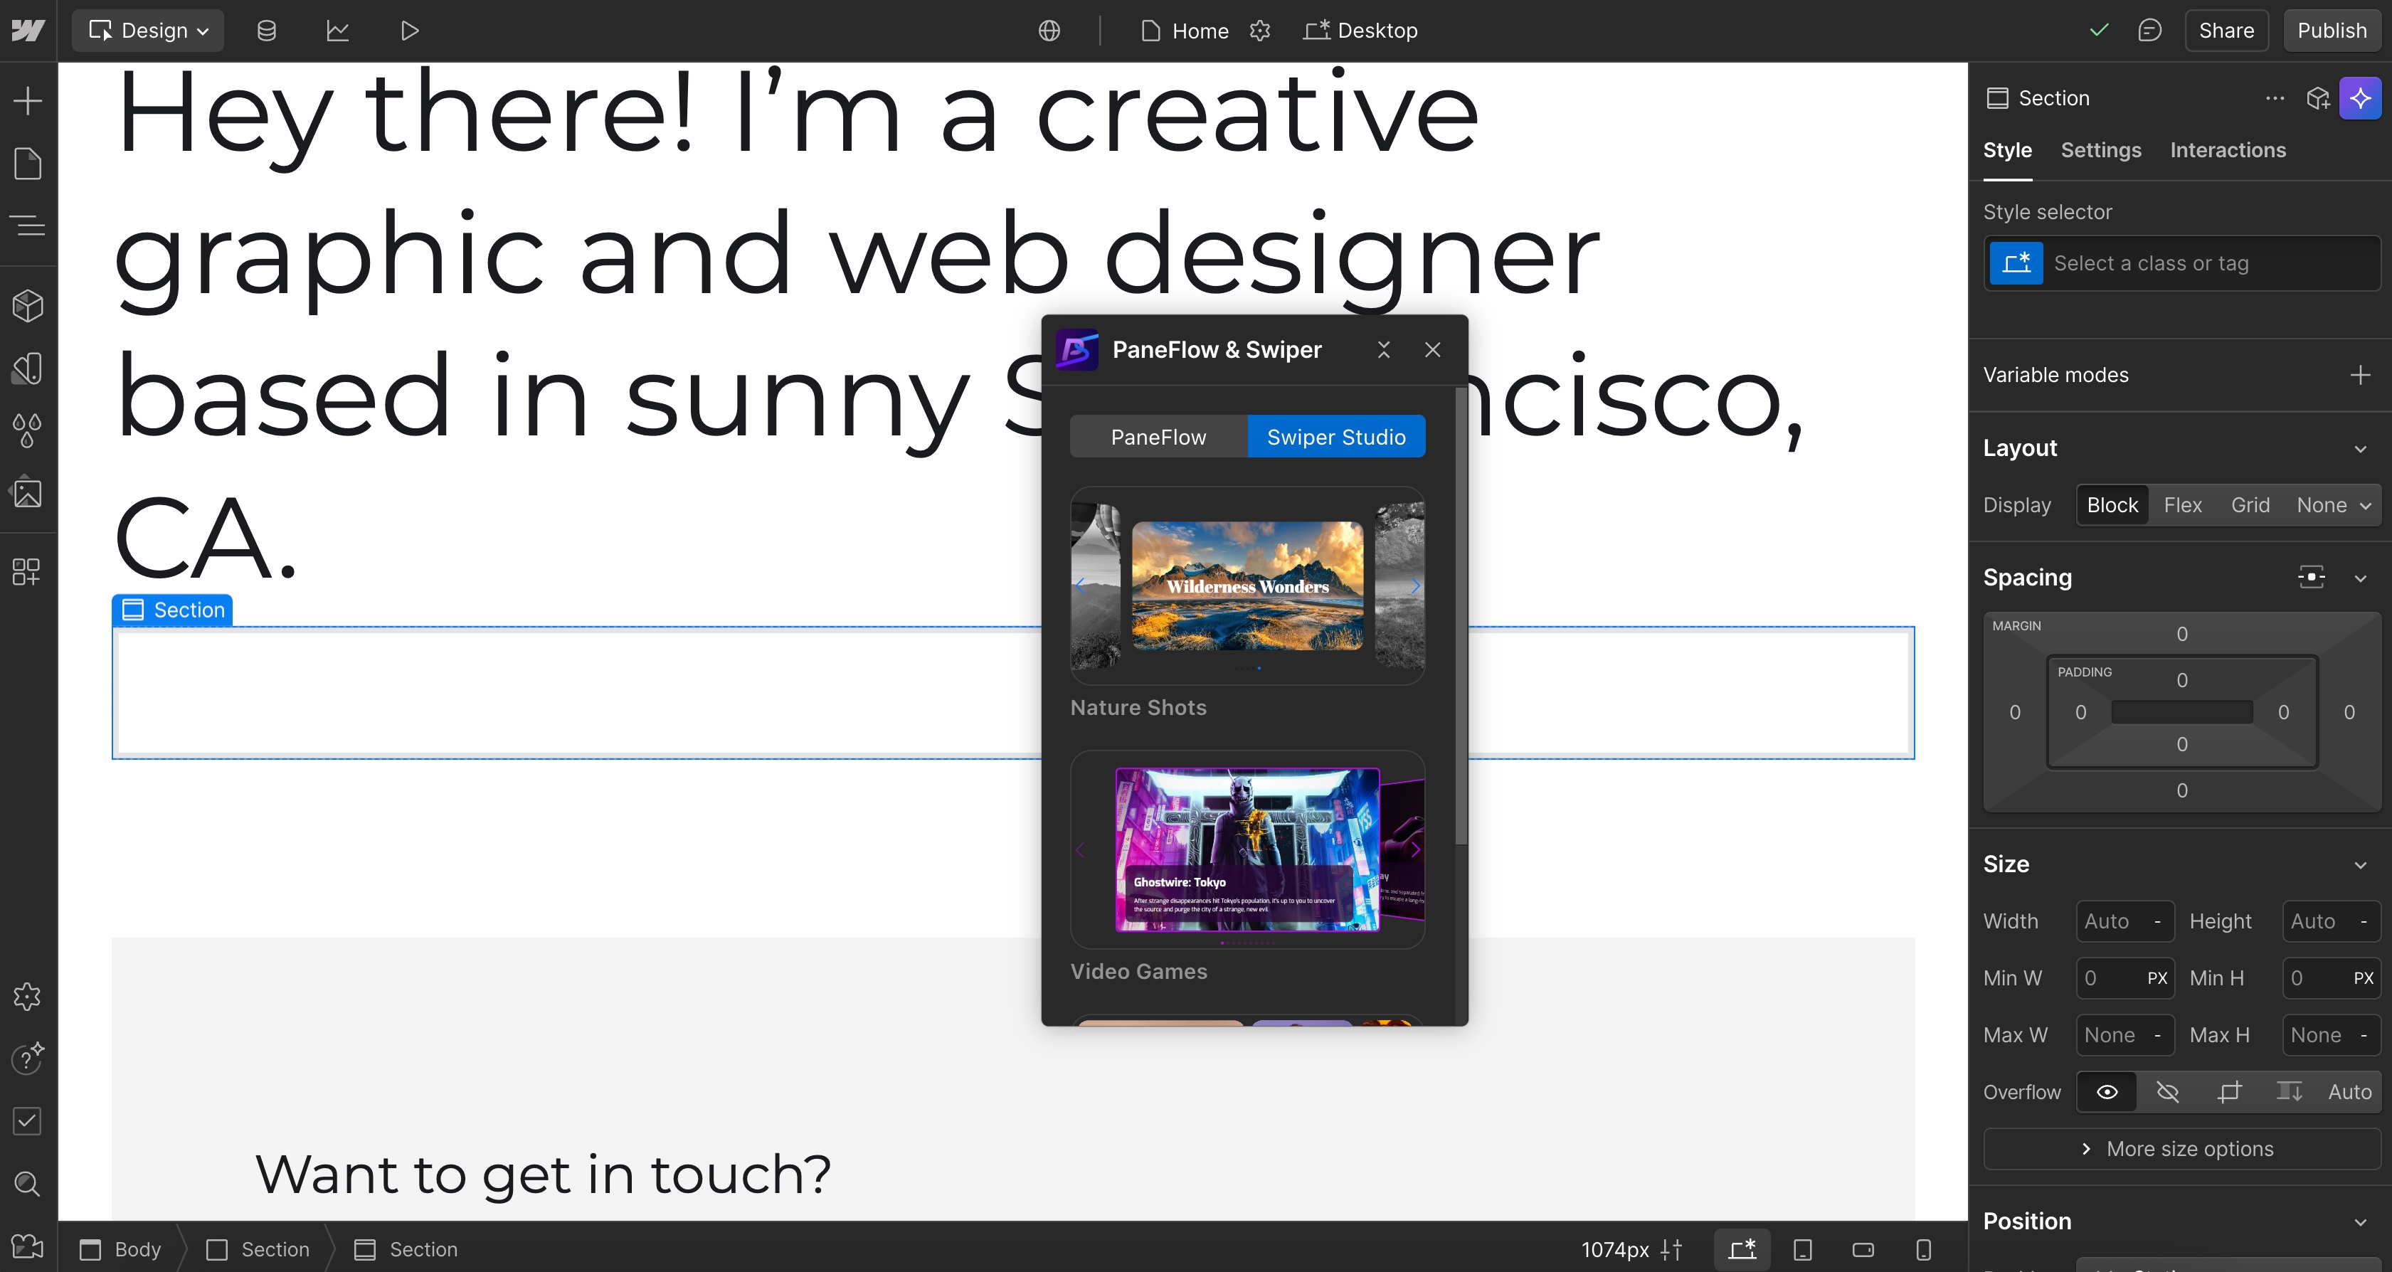2392x1272 pixels.
Task: Open the Insights chart icon
Action: tap(338, 31)
